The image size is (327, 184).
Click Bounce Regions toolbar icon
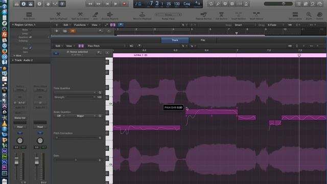(110, 14)
